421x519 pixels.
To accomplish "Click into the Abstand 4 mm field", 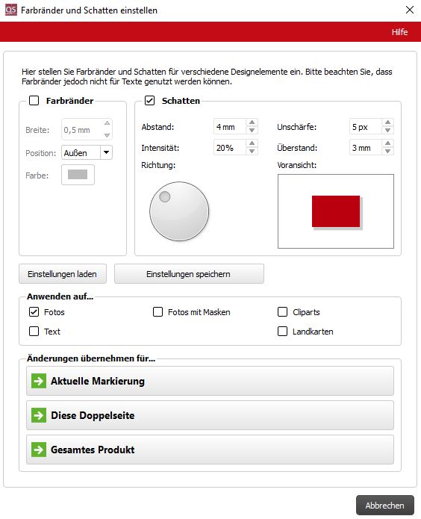I will point(230,127).
